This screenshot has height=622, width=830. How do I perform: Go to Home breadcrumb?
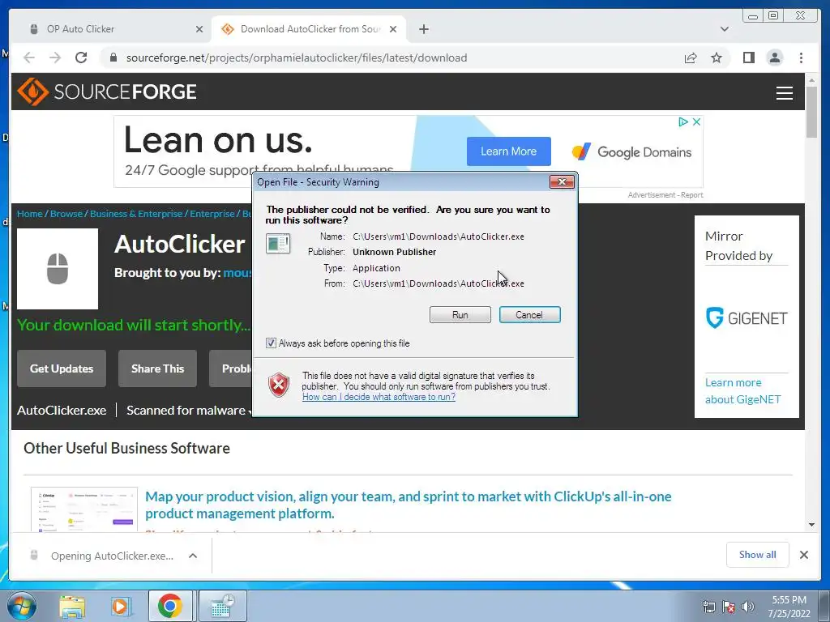(x=30, y=214)
